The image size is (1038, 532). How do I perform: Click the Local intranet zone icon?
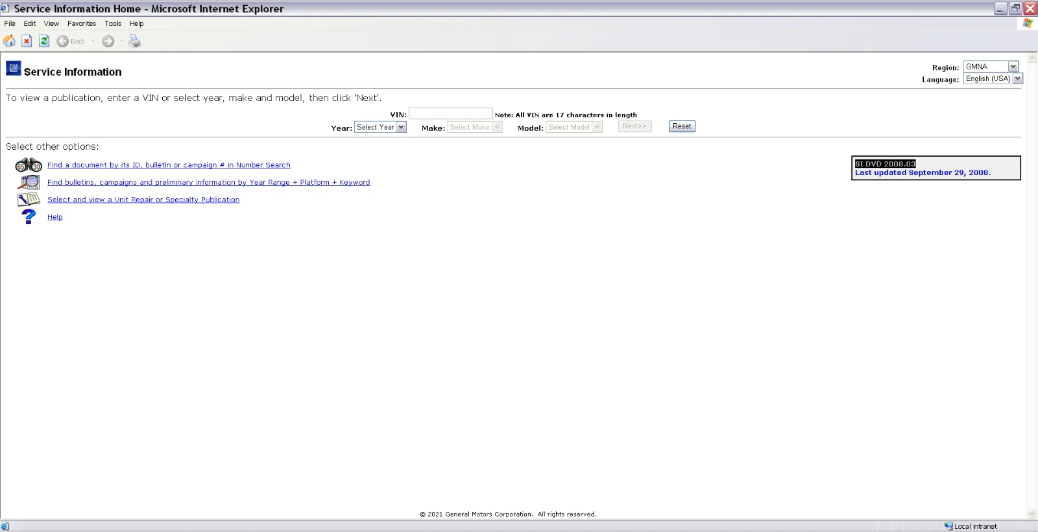tap(948, 526)
